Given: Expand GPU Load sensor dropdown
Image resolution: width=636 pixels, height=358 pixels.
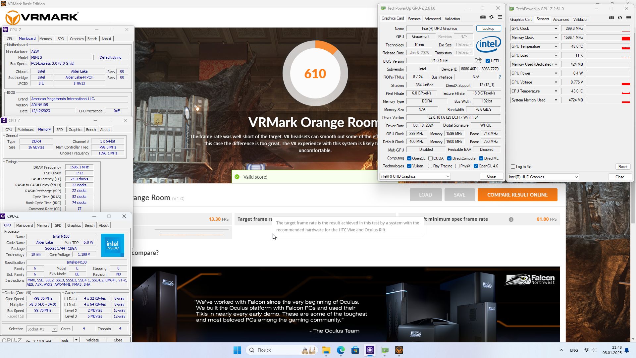Looking at the screenshot, I should pos(556,55).
